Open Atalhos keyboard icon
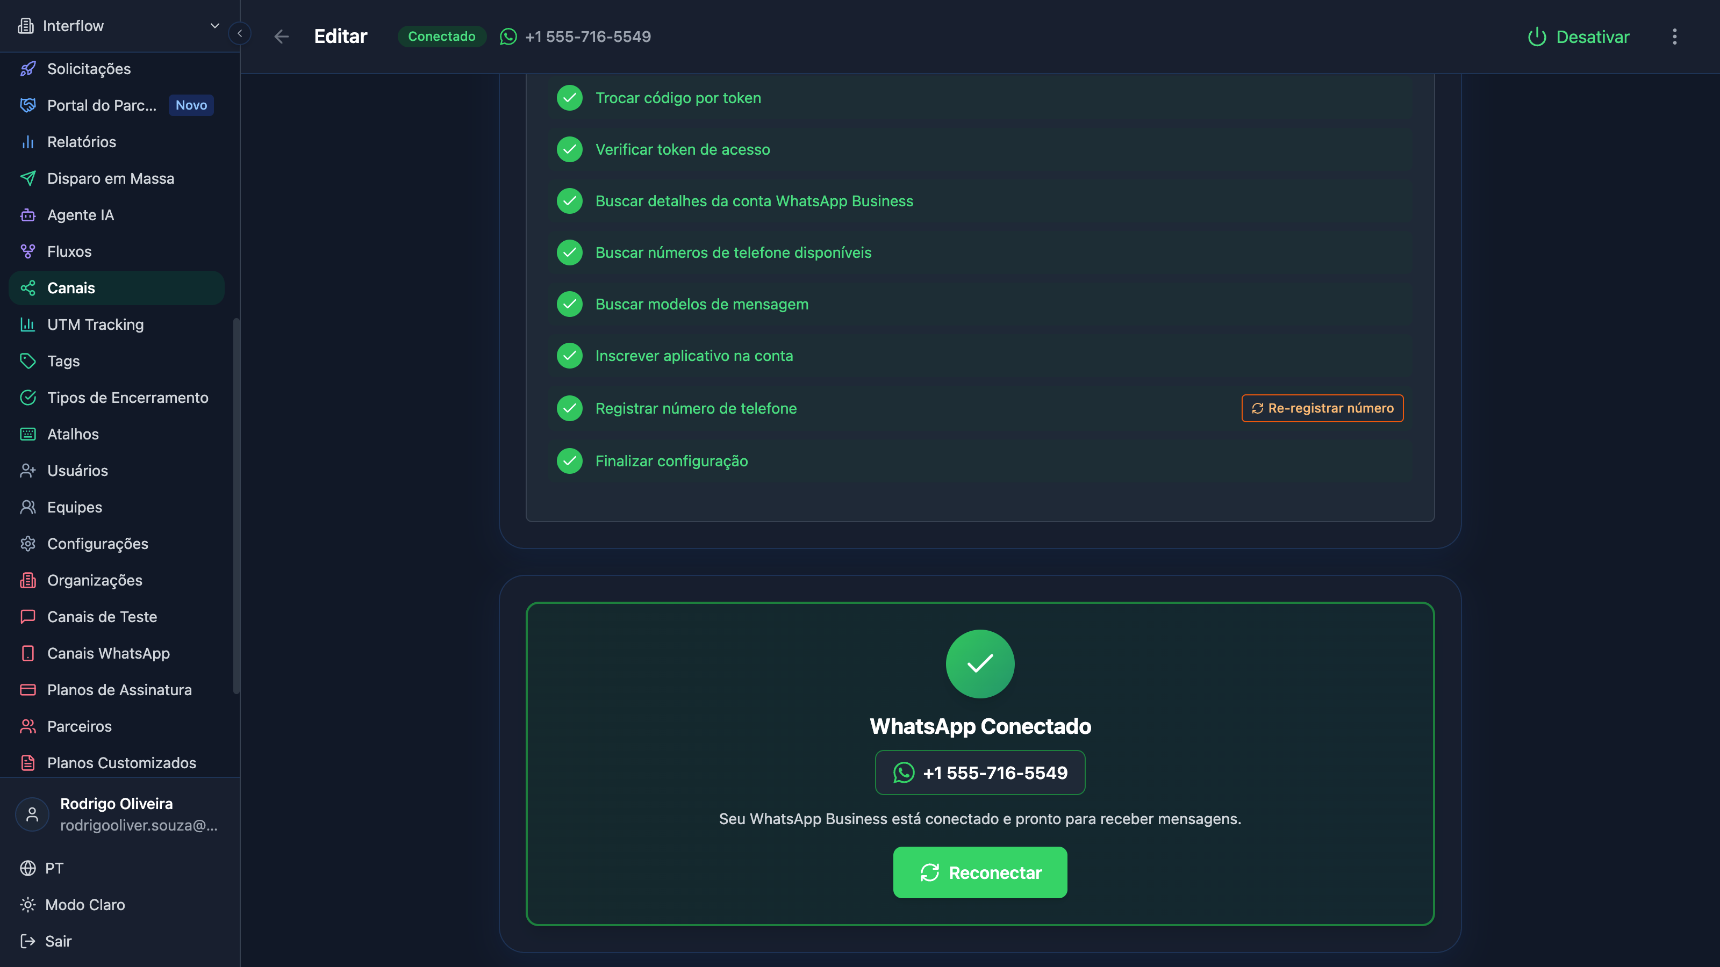Screen dimensions: 1720x967 click(28, 435)
